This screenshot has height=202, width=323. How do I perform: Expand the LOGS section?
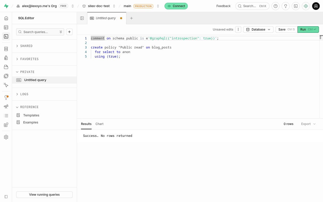[44, 94]
